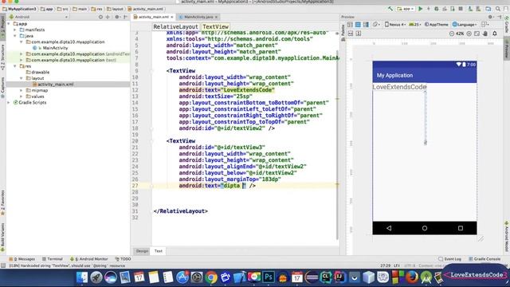
Task: Toggle the pan hand tool in Preview
Action: 485,33
